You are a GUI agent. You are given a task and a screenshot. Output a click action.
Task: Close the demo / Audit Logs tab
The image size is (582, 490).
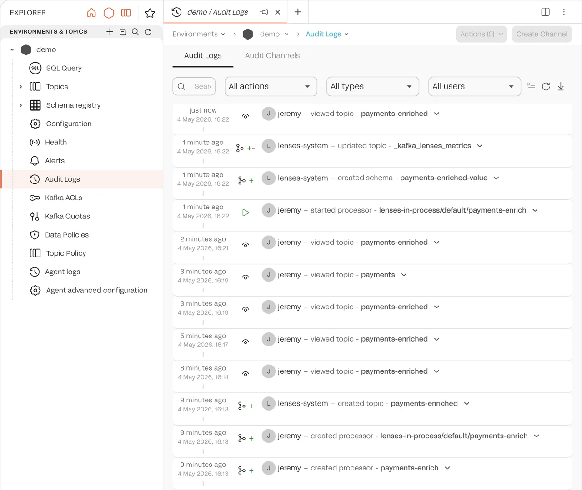pyautogui.click(x=278, y=12)
